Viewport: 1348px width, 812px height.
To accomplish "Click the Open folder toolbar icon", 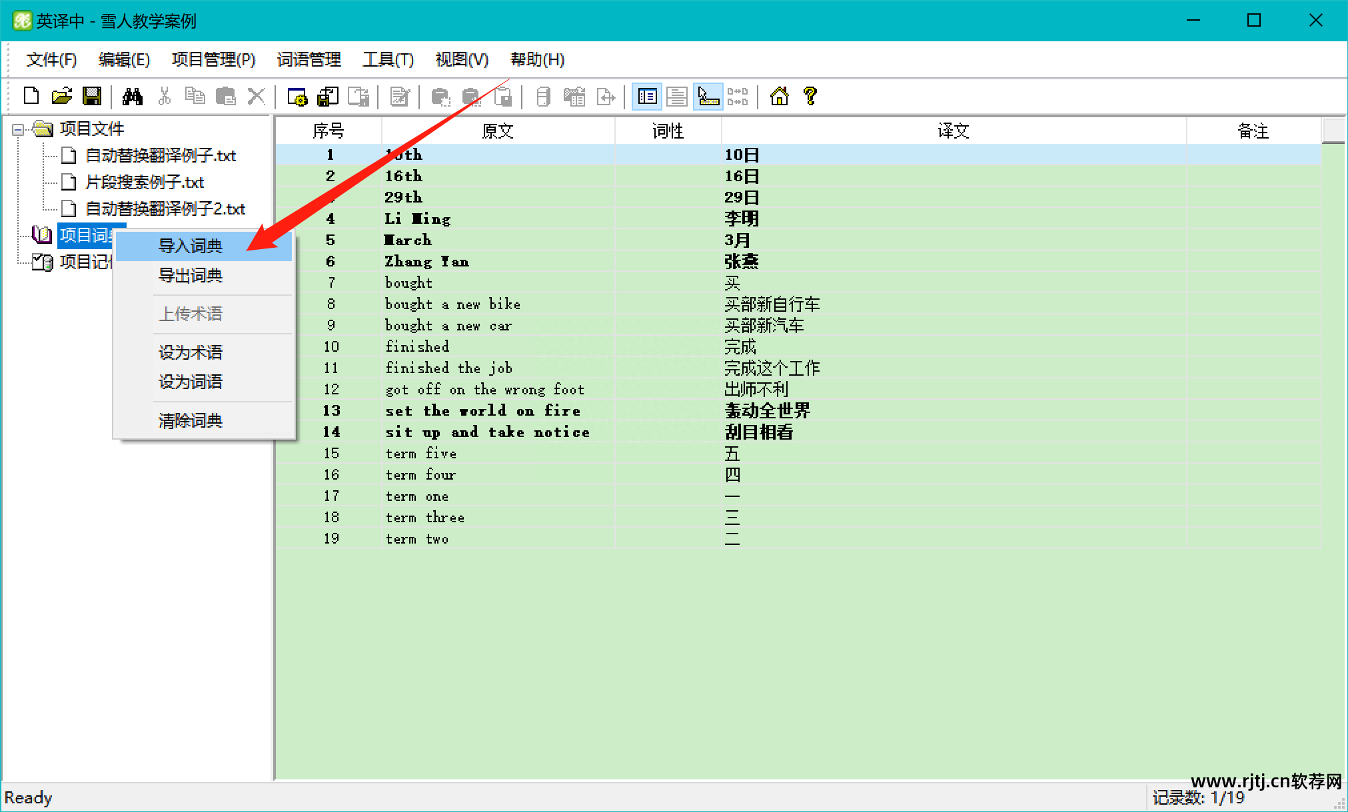I will coord(61,97).
